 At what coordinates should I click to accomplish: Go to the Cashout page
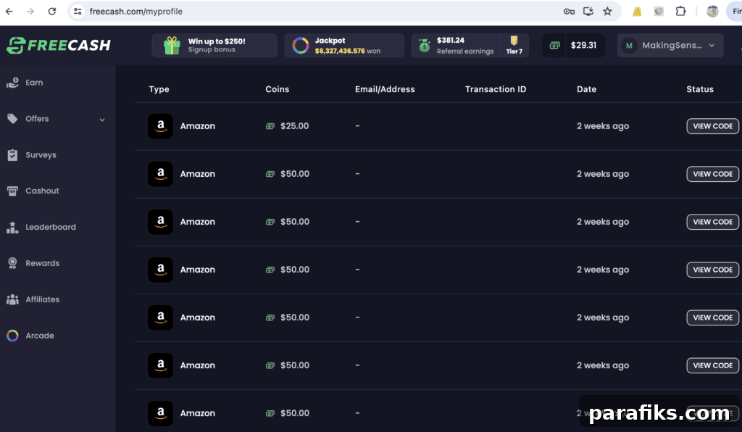point(42,191)
